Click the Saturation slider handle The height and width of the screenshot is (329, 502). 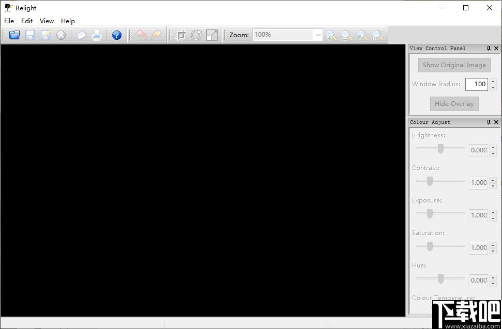[x=430, y=246]
